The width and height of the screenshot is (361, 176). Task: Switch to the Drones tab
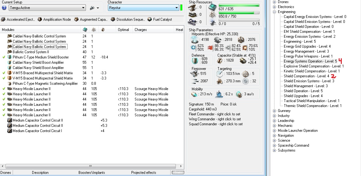coord(6,173)
